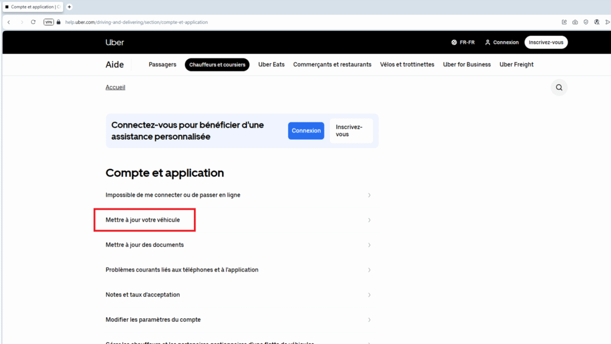Image resolution: width=611 pixels, height=344 pixels.
Task: Open a new browser tab with plus
Action: [69, 7]
